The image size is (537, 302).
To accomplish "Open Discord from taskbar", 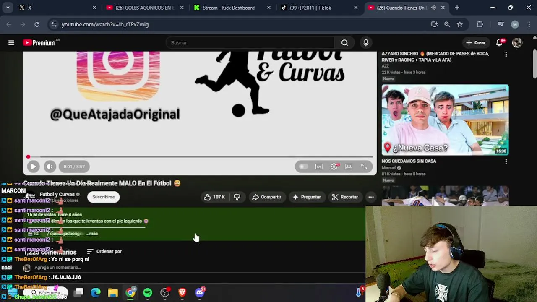I will pyautogui.click(x=200, y=292).
